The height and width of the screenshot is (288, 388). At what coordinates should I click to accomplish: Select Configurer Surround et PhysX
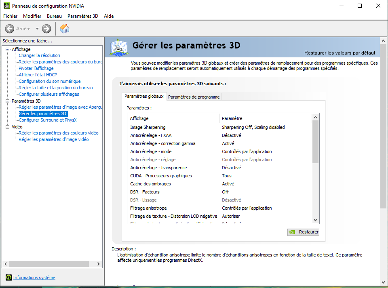(x=48, y=120)
